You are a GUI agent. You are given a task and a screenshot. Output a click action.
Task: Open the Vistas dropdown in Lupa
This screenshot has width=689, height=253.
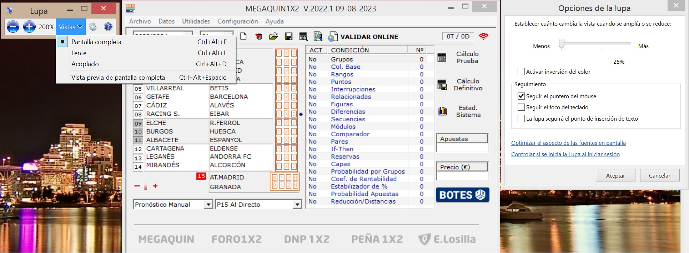pyautogui.click(x=71, y=27)
